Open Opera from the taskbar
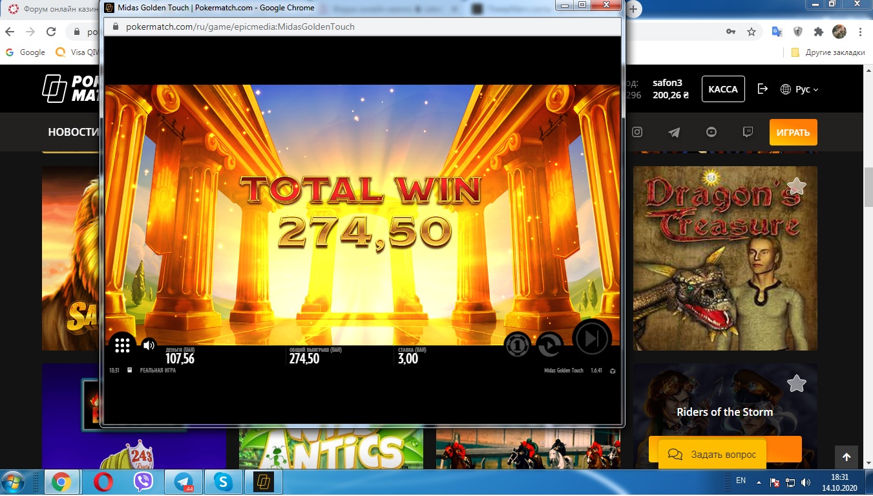The height and width of the screenshot is (496, 873). [x=103, y=482]
